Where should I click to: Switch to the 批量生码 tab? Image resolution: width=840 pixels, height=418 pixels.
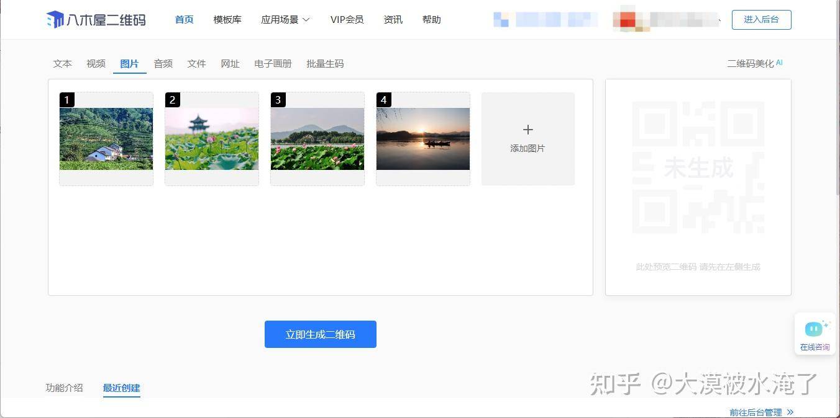coord(325,64)
